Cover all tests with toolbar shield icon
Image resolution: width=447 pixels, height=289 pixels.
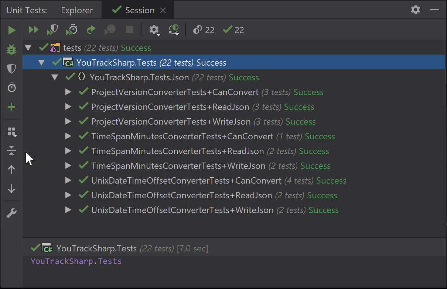coord(52,30)
